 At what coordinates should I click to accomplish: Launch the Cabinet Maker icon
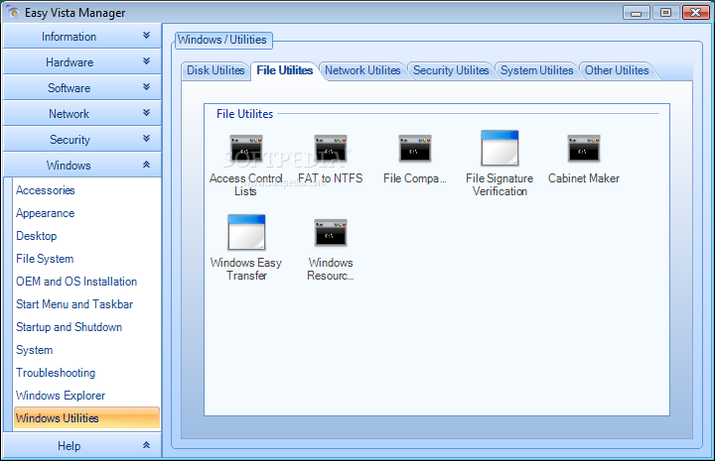584,149
